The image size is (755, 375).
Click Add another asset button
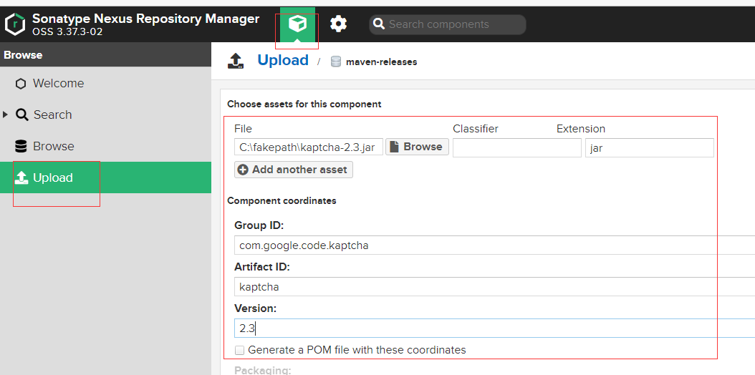point(293,170)
